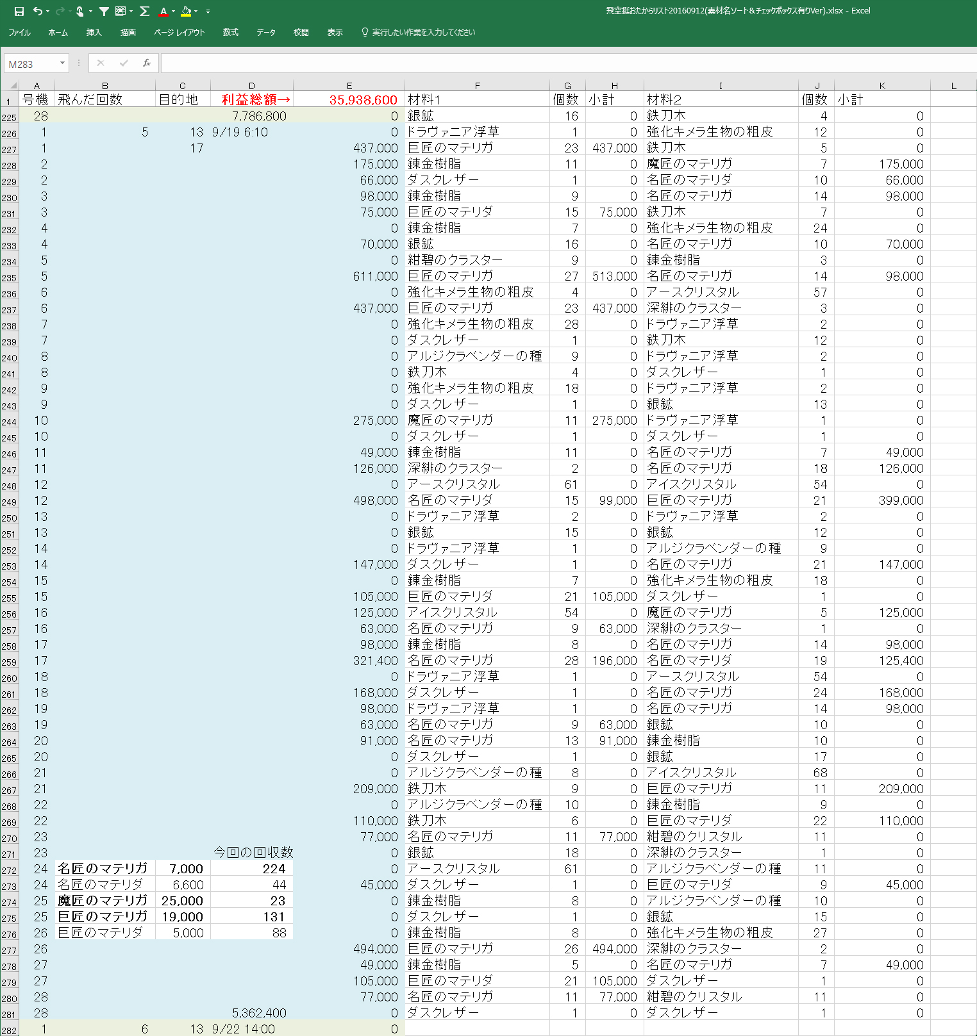Click the Save icon in quick access toolbar
The image size is (977, 1036).
[19, 11]
